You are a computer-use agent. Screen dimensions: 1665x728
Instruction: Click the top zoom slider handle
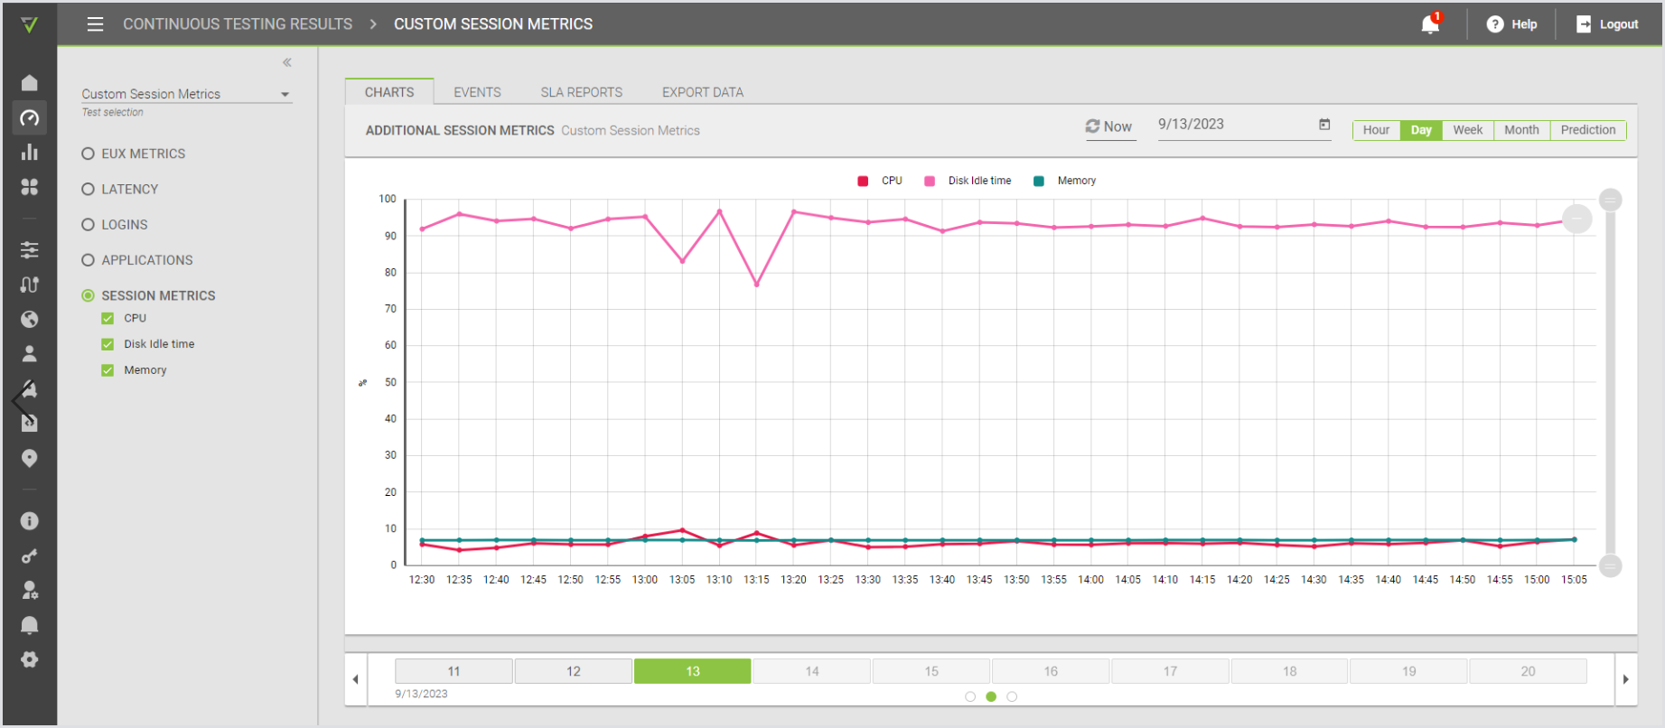[x=1610, y=200]
